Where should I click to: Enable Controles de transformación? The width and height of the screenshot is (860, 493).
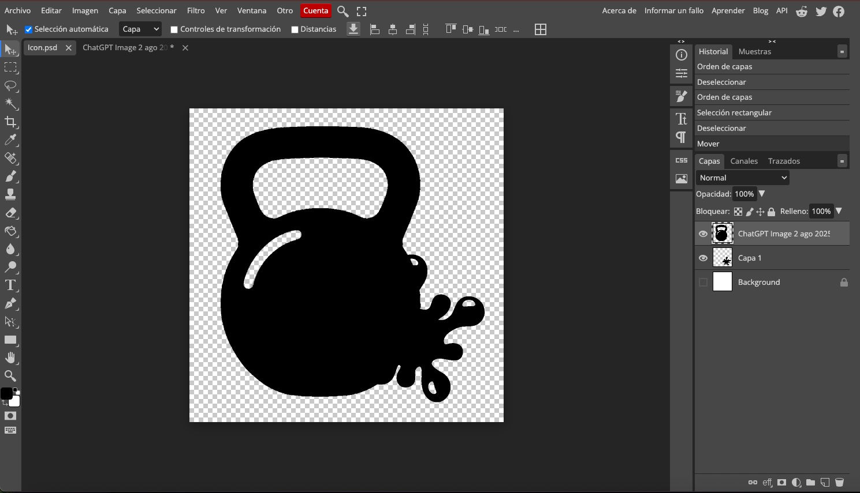[174, 29]
